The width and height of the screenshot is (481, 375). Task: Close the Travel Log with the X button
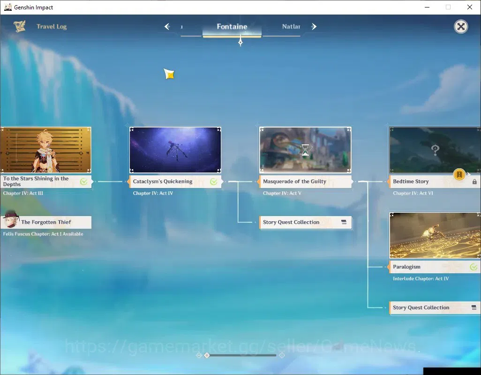(461, 27)
